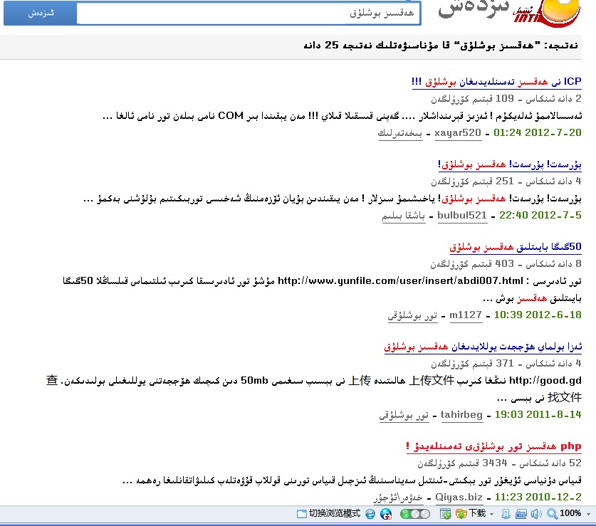Click the results header showing 25
The height and width of the screenshot is (526, 596).
[441, 46]
